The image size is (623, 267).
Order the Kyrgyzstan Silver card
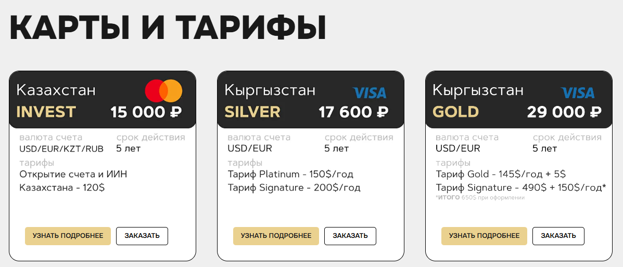point(350,236)
